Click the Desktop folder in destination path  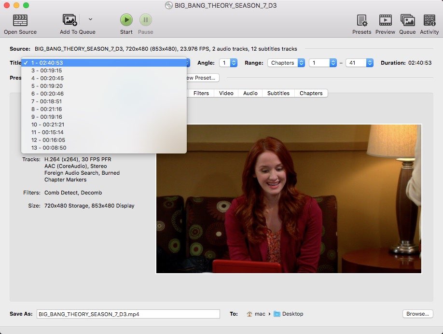click(289, 314)
